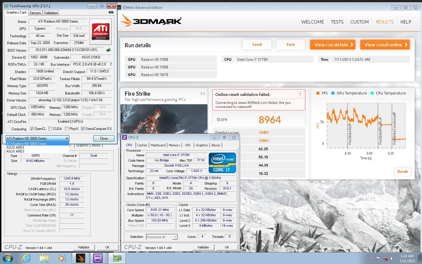The width and height of the screenshot is (422, 264).
Task: Click the GPU-Z title bar icon
Action: coord(6,6)
